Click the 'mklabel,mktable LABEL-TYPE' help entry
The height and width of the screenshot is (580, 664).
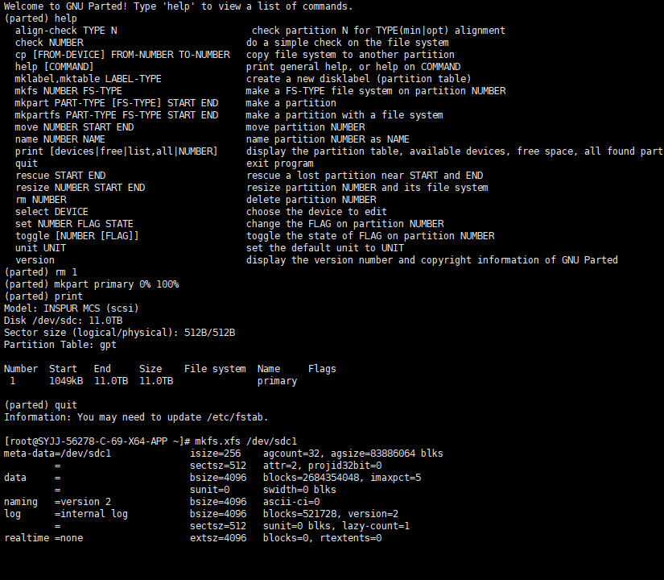(88, 79)
